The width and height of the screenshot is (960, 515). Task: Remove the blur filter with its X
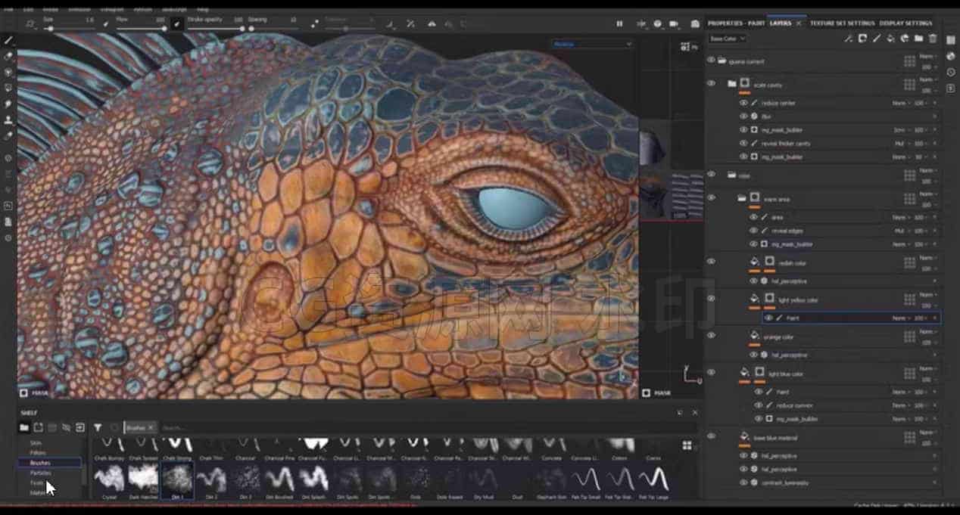[x=934, y=116]
